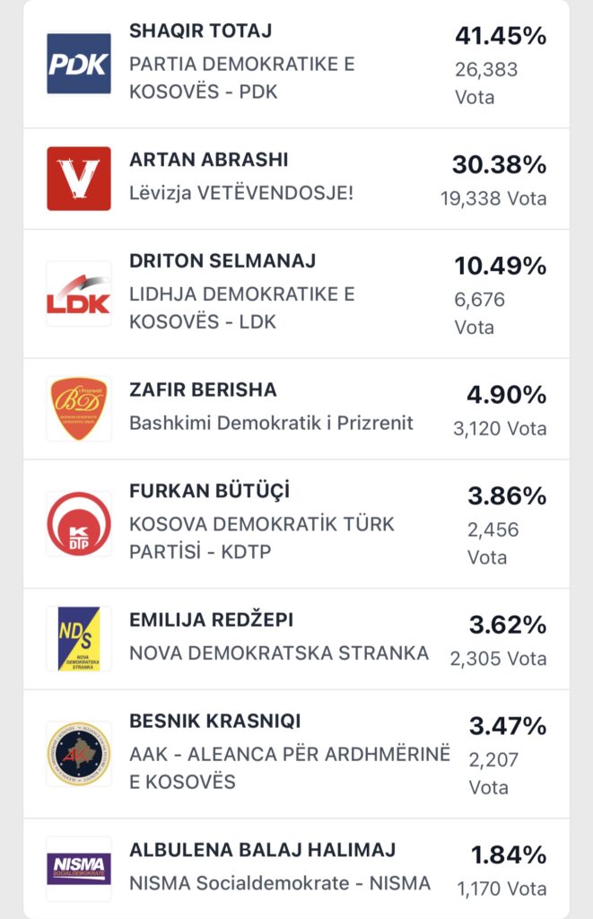593x919 pixels.
Task: Tap Zafir Berisha candidate name
Action: [203, 389]
